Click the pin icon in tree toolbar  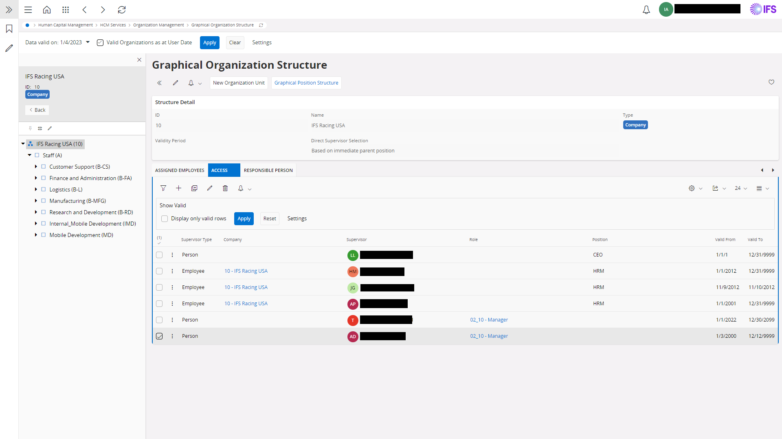click(x=30, y=128)
